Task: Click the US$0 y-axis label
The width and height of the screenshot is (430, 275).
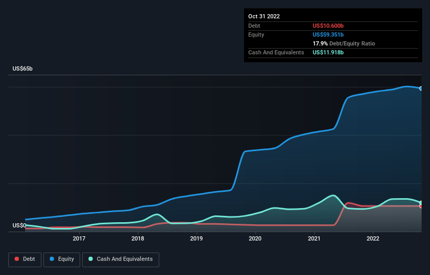Action: pos(19,225)
